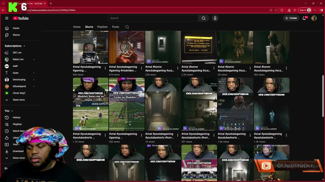Open more options for 879 views short
This screenshot has width=325, height=182.
[x=141, y=68]
